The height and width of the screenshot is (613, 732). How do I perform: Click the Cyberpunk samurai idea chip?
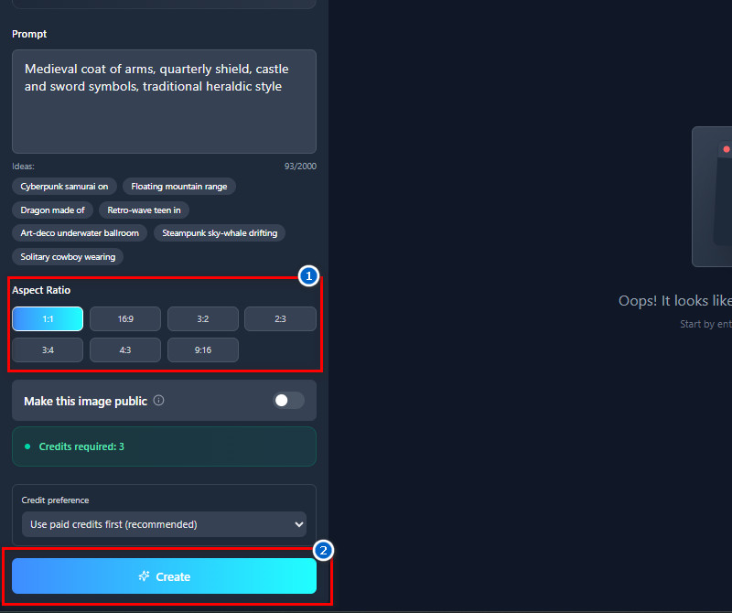(63, 186)
